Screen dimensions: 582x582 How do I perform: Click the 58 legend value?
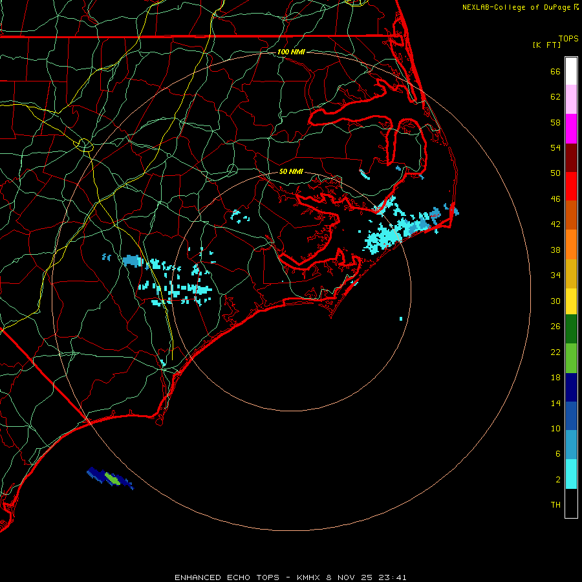(x=555, y=122)
